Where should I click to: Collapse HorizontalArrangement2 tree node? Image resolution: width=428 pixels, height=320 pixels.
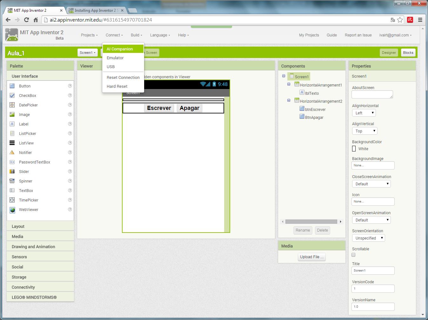pyautogui.click(x=289, y=100)
